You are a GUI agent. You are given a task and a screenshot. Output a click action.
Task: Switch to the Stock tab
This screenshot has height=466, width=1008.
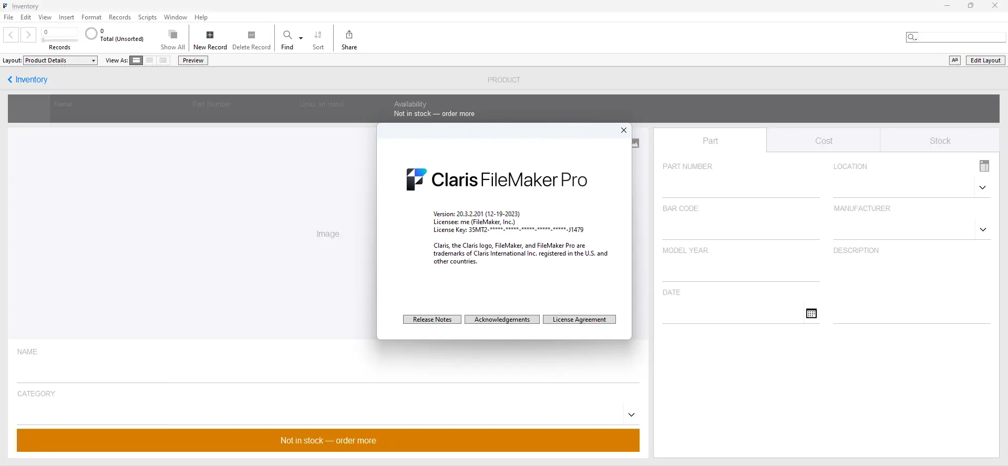coord(940,141)
